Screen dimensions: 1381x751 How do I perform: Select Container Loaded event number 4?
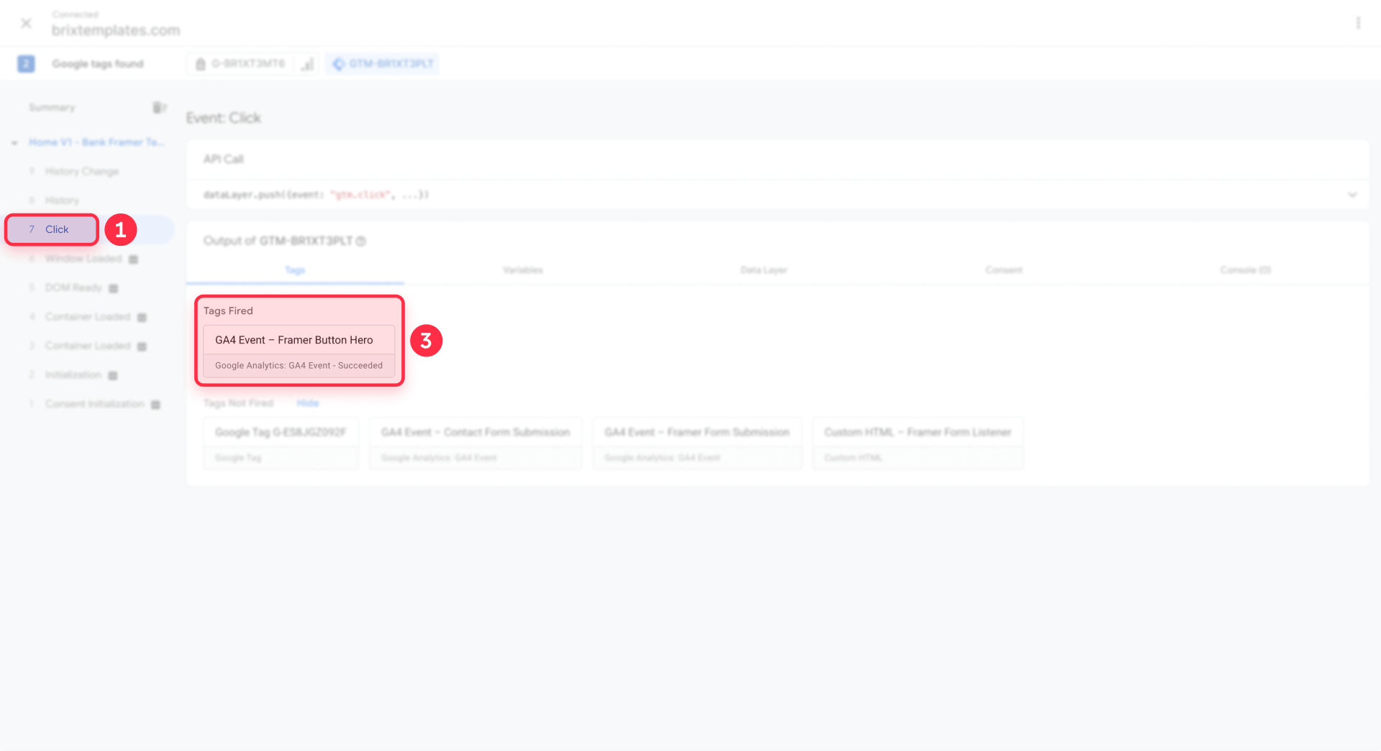point(88,317)
